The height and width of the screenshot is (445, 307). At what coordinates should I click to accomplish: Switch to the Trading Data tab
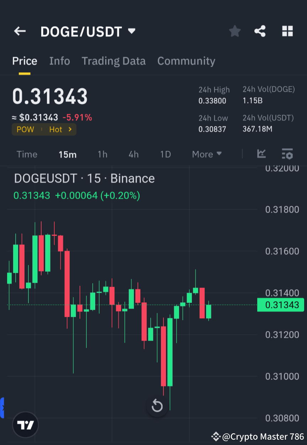pos(114,61)
